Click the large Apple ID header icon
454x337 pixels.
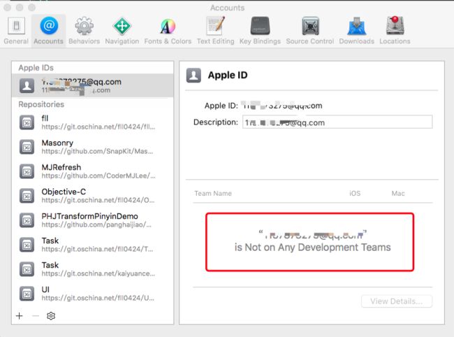click(193, 76)
